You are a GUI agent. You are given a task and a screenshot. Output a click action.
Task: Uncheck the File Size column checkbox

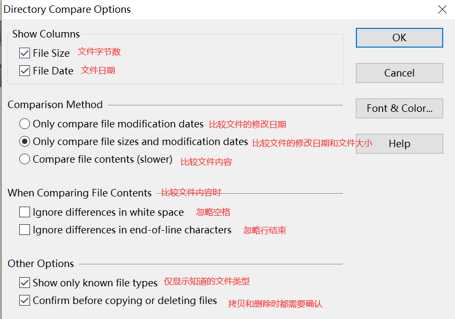(x=25, y=53)
